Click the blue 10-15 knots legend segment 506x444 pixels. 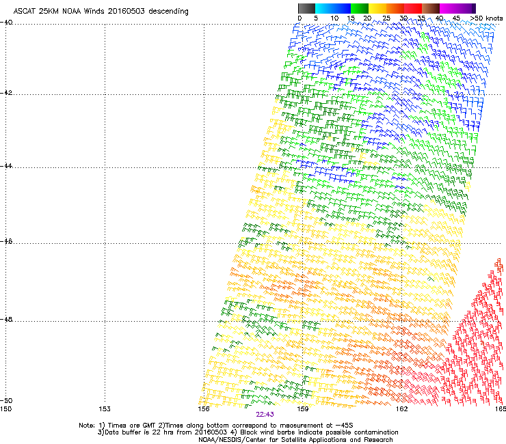point(342,8)
